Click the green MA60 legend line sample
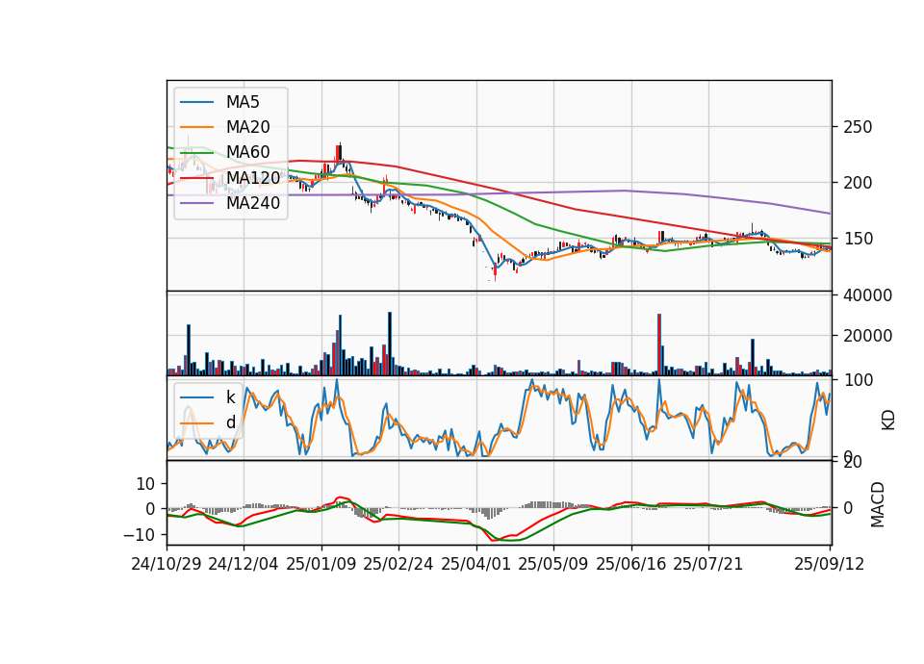This screenshot has width=924, height=664. (196, 153)
